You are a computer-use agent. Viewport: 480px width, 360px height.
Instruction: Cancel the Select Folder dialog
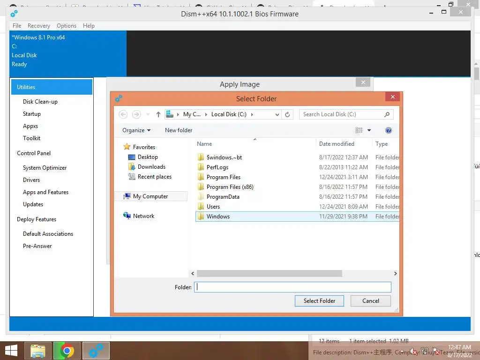(370, 301)
